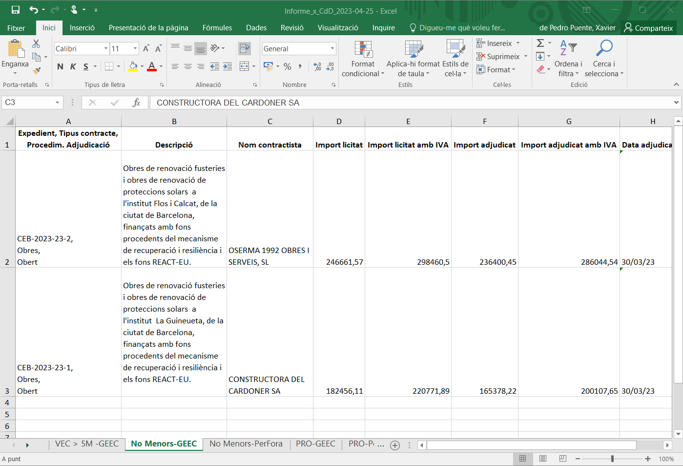Click the Save icon in title bar
The width and height of the screenshot is (683, 466).
pyautogui.click(x=16, y=10)
